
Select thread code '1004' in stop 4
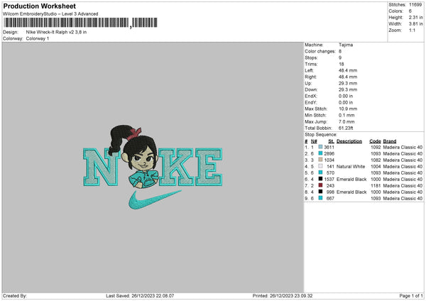point(376,167)
